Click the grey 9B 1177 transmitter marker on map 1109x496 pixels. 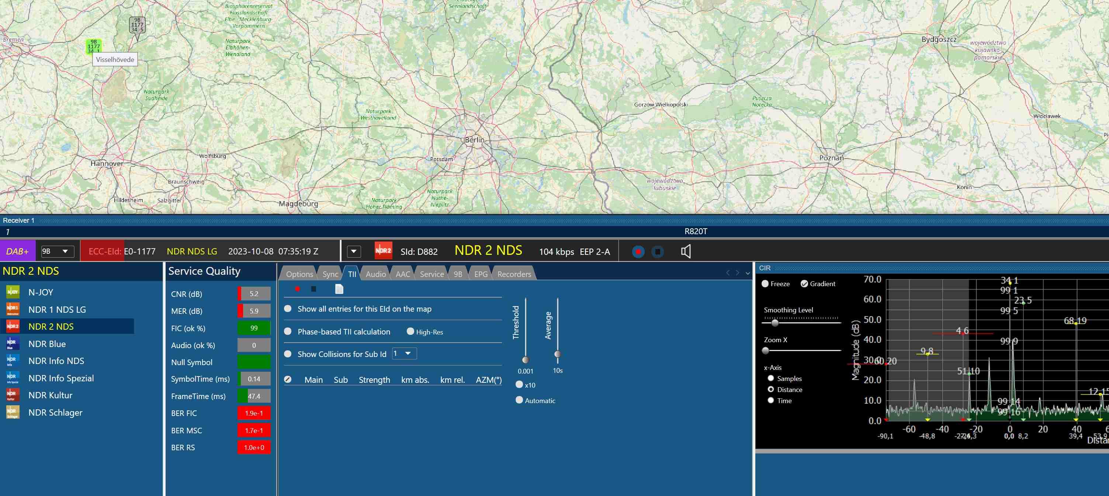tap(137, 25)
